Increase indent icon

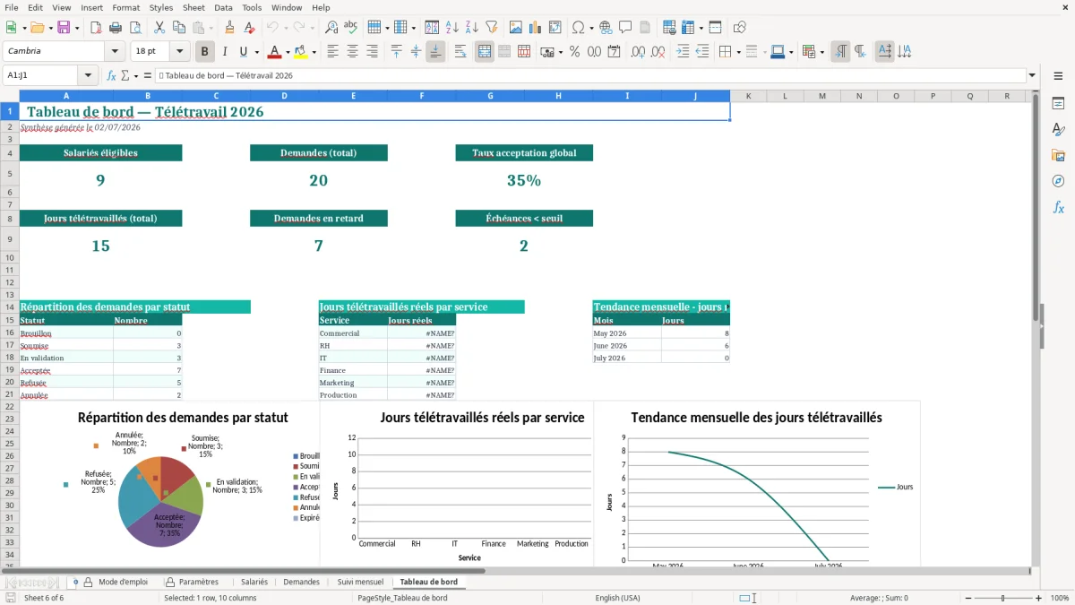click(683, 52)
